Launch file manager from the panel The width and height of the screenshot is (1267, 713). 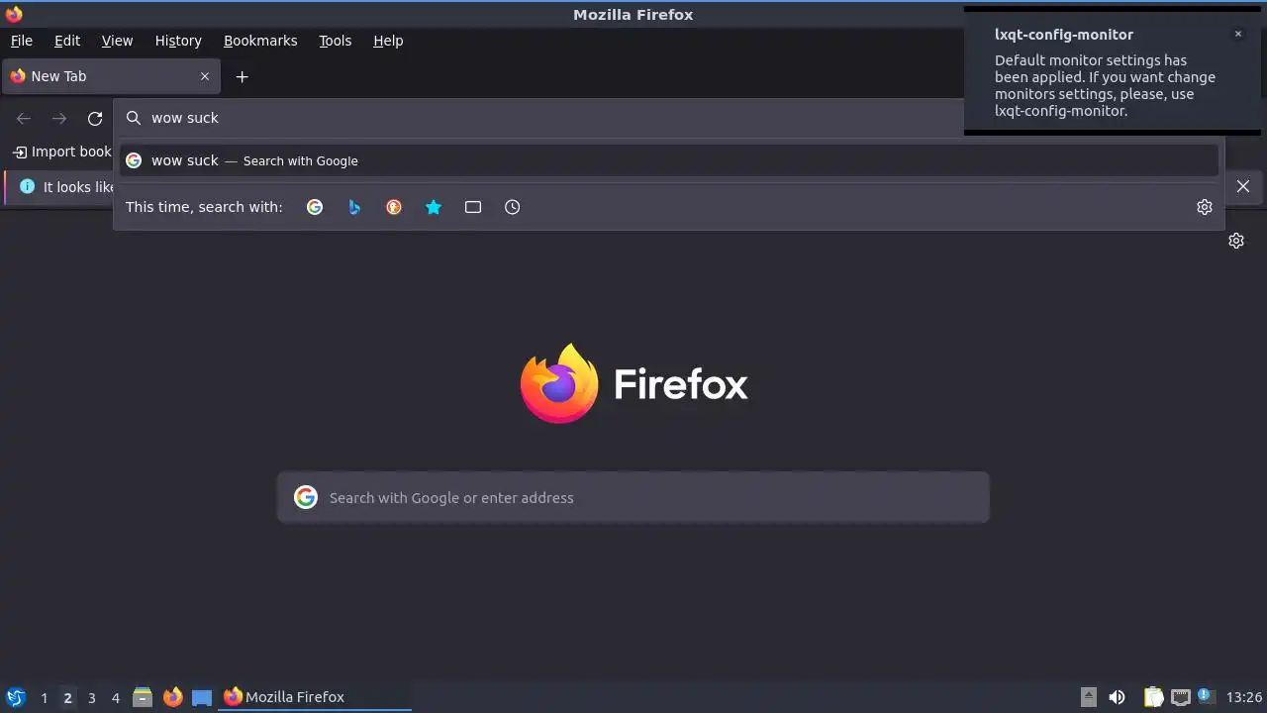pos(143,697)
